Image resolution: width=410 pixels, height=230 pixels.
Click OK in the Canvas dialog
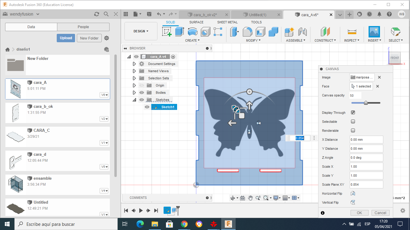(359, 213)
